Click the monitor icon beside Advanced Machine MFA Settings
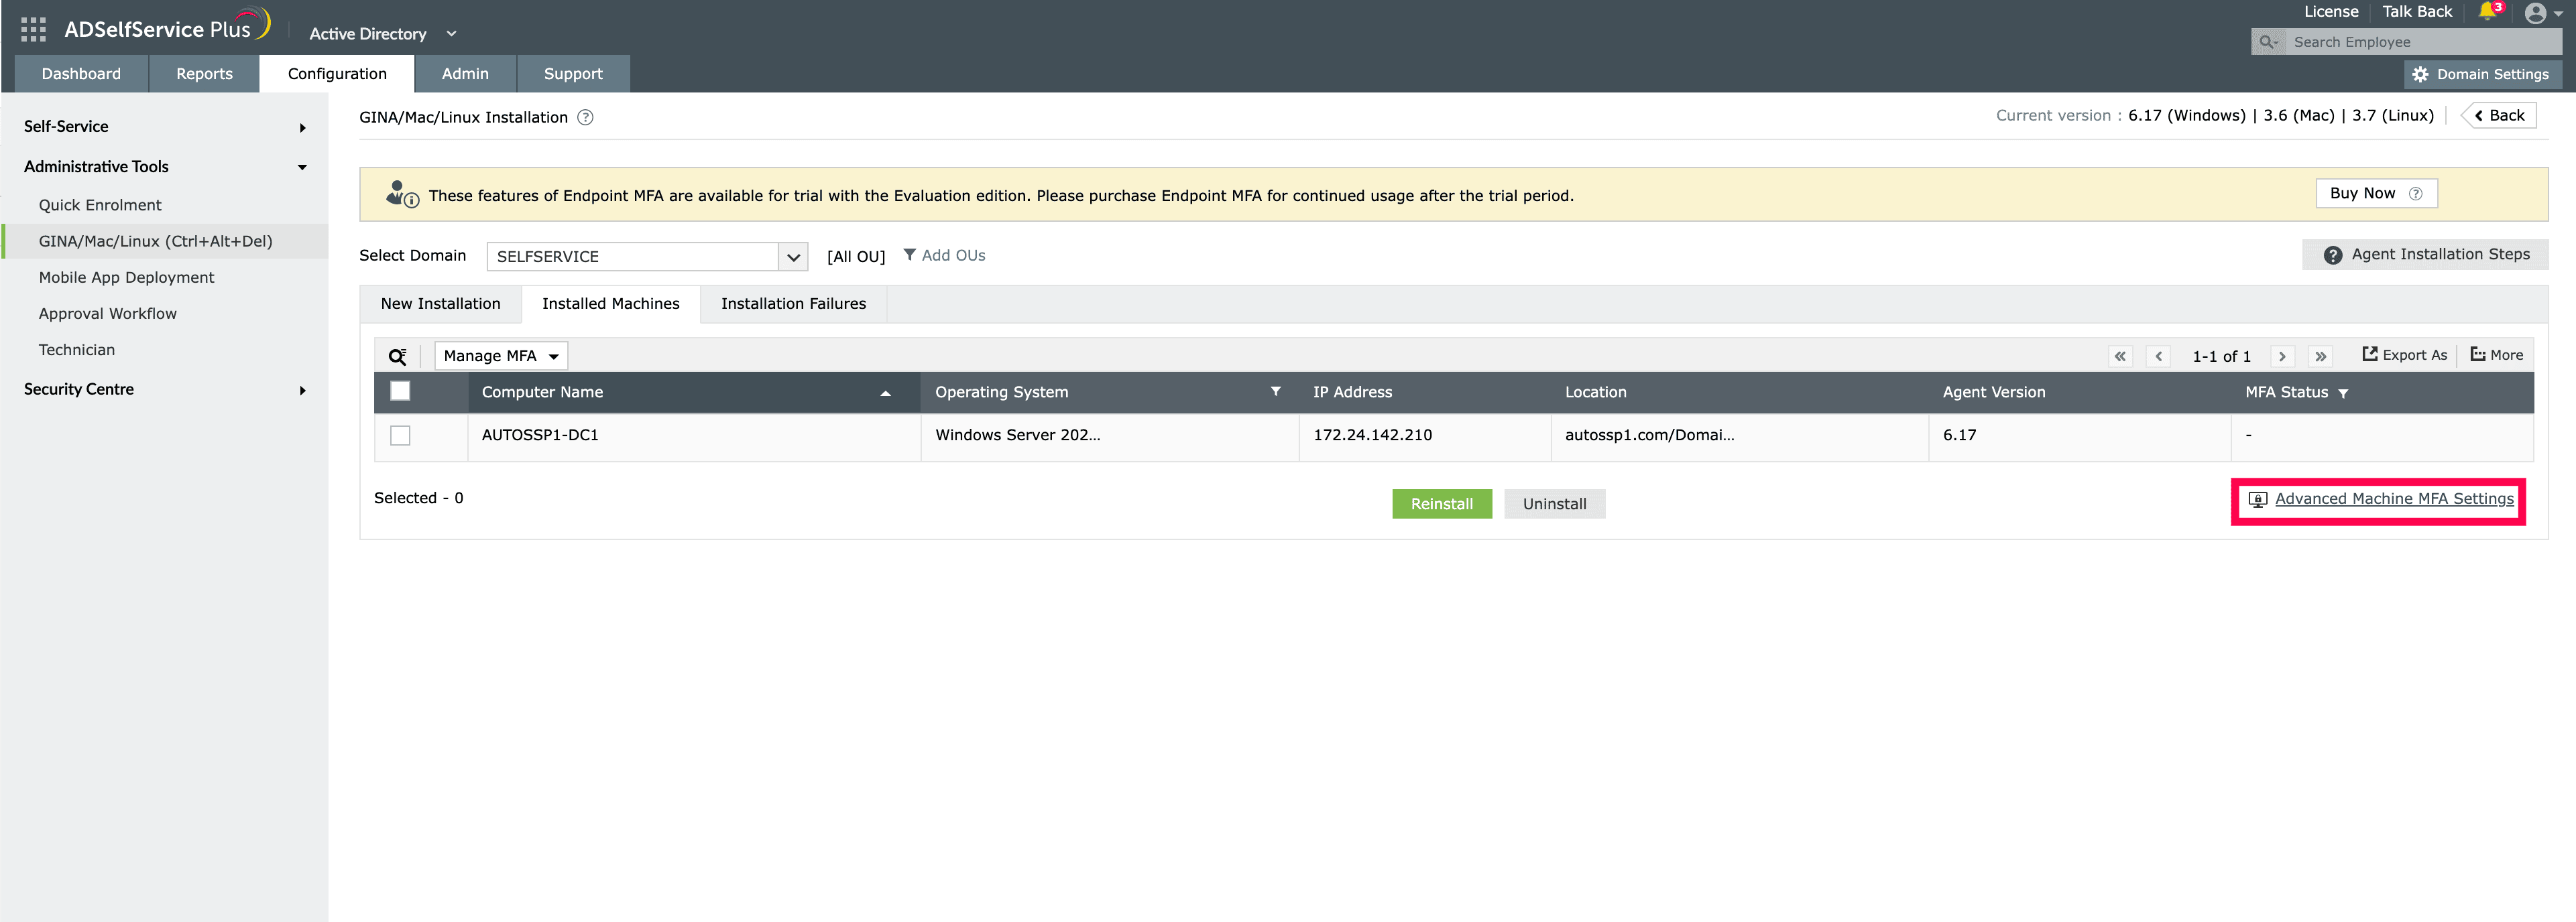2576x922 pixels. [2257, 499]
